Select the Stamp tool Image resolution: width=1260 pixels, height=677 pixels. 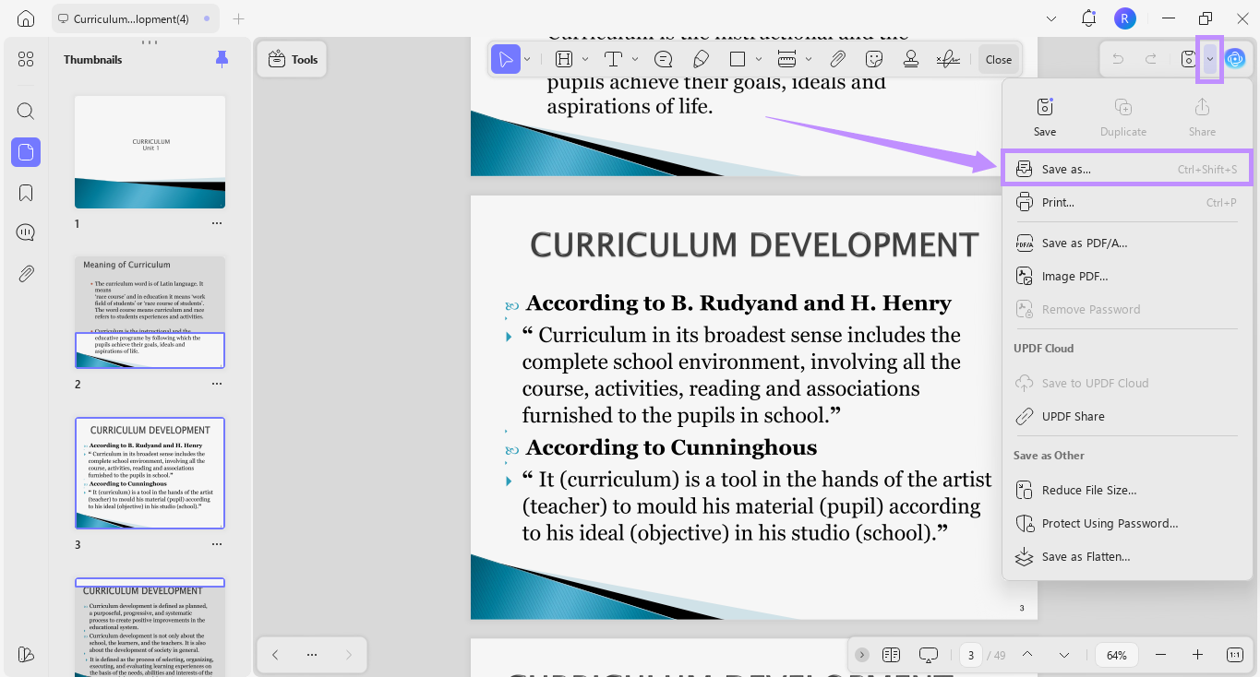pyautogui.click(x=911, y=59)
